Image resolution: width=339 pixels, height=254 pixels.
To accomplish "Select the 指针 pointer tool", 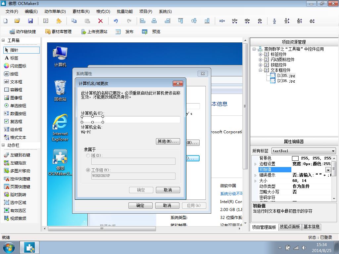I will (22, 50).
